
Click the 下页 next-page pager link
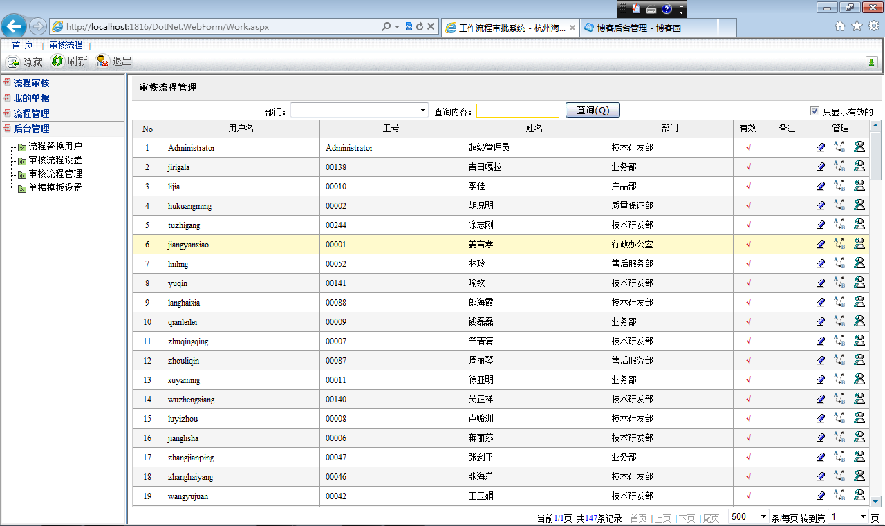point(687,518)
